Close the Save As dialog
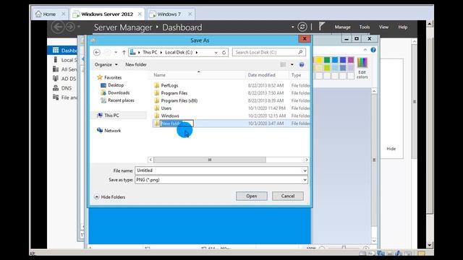 coord(305,38)
